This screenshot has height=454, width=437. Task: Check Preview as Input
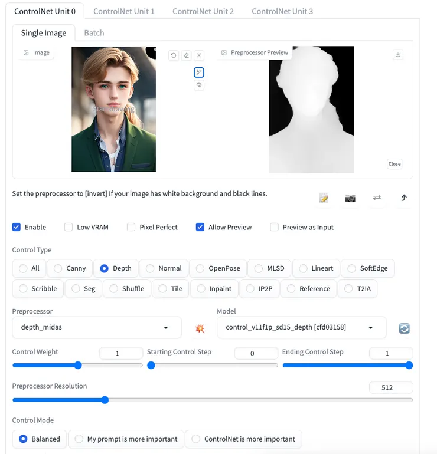point(275,227)
